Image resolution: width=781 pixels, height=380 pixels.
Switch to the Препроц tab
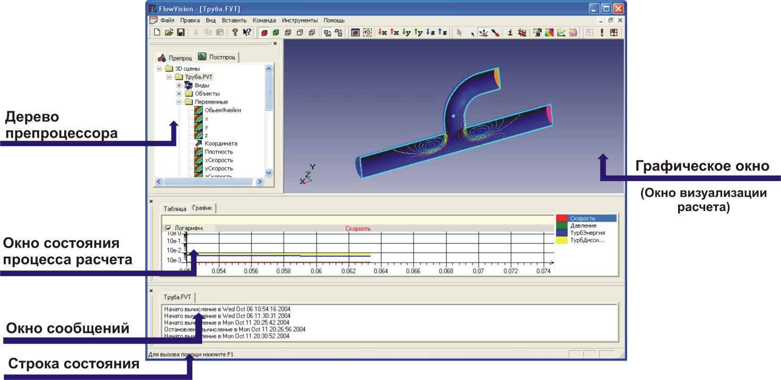[x=174, y=58]
